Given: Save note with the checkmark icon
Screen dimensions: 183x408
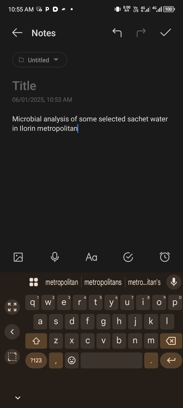Looking at the screenshot, I should [165, 33].
